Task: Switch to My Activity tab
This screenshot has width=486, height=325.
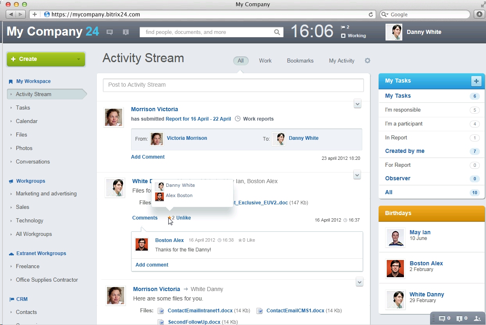Action: click(341, 61)
